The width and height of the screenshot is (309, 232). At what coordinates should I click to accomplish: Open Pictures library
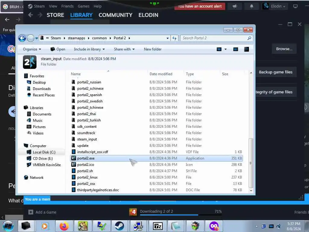(39, 127)
